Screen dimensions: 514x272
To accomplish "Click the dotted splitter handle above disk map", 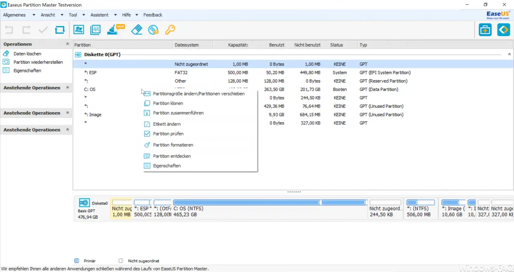I will tap(294, 192).
